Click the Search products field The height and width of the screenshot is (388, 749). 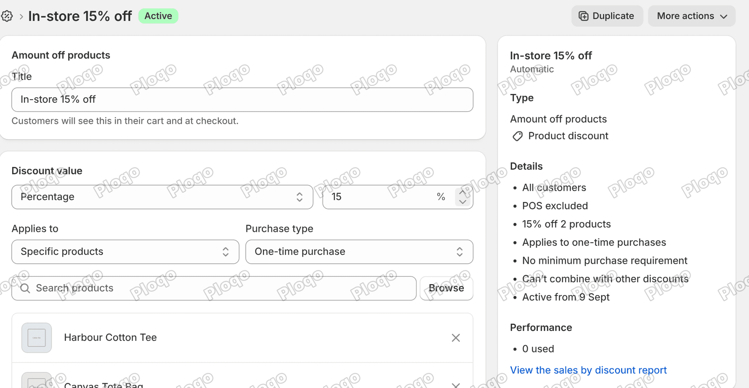coord(214,288)
